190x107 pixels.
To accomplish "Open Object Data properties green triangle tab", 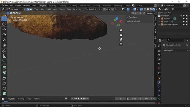I will click(159, 99).
